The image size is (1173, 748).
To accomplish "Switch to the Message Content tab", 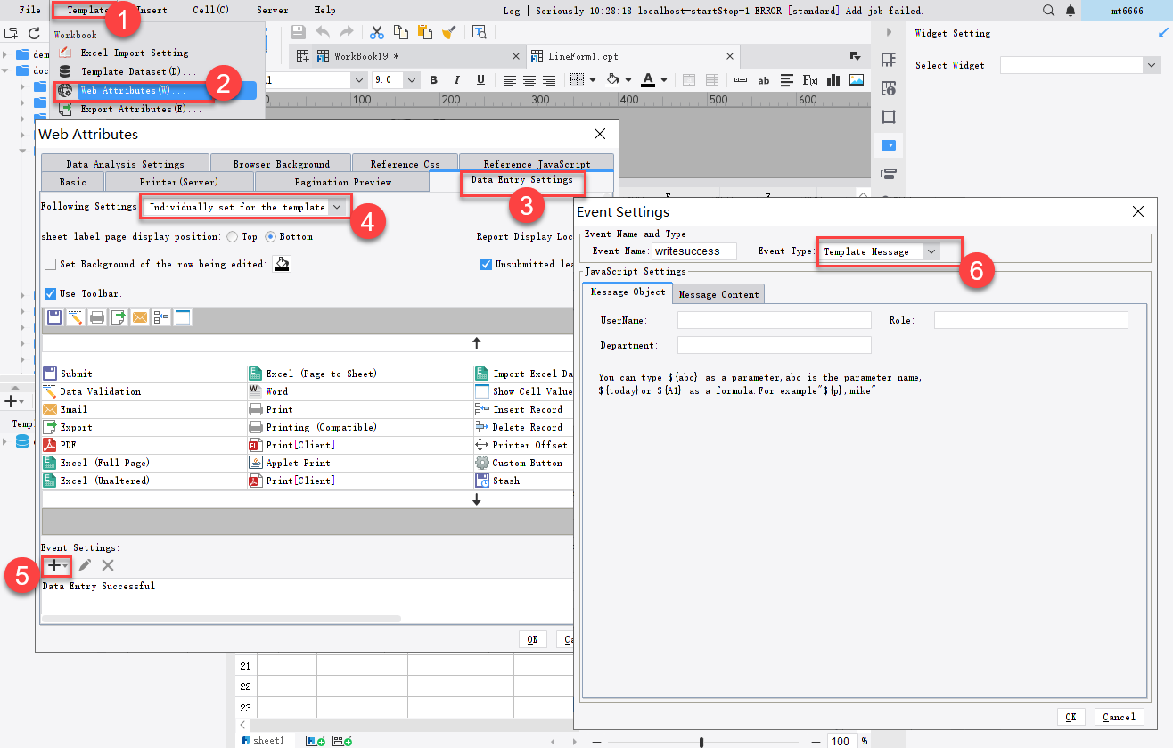I will pyautogui.click(x=718, y=294).
